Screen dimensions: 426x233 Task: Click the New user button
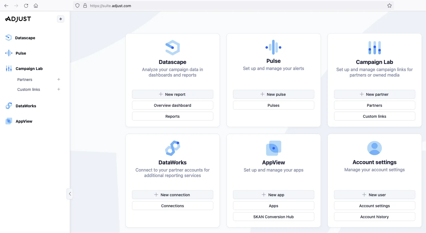tap(374, 195)
